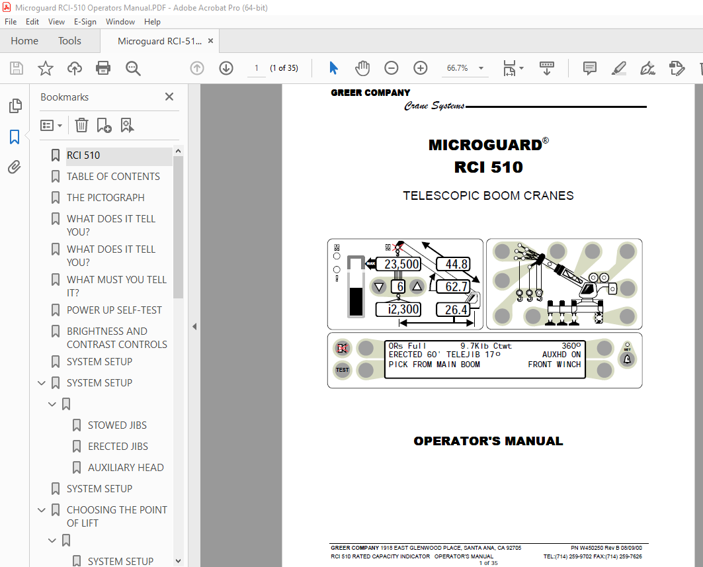Activate the Hand pan tool
The height and width of the screenshot is (567, 703).
point(362,68)
